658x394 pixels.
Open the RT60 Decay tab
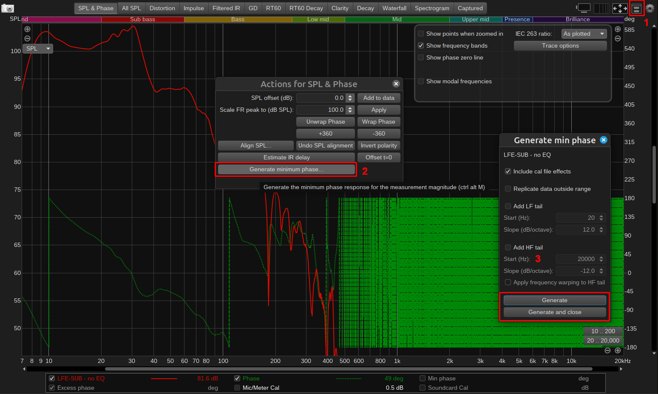(x=306, y=8)
